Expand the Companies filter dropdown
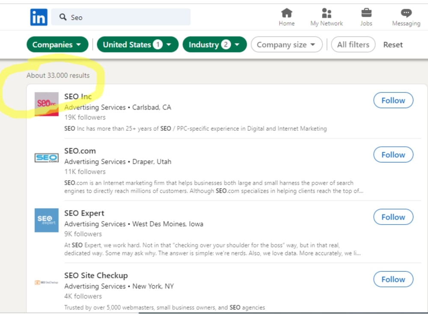The image size is (428, 321). (x=57, y=44)
